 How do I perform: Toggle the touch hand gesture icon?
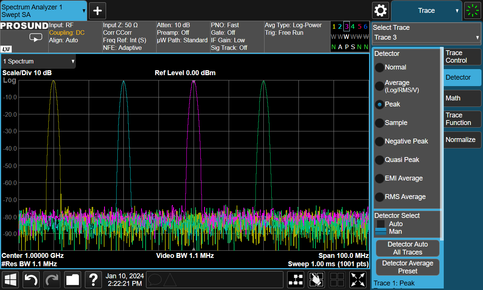click(x=317, y=280)
